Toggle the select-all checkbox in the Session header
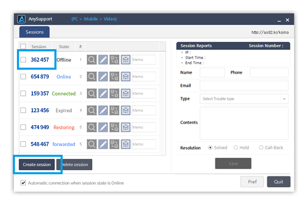This screenshot has width=308, height=205. (x=23, y=47)
